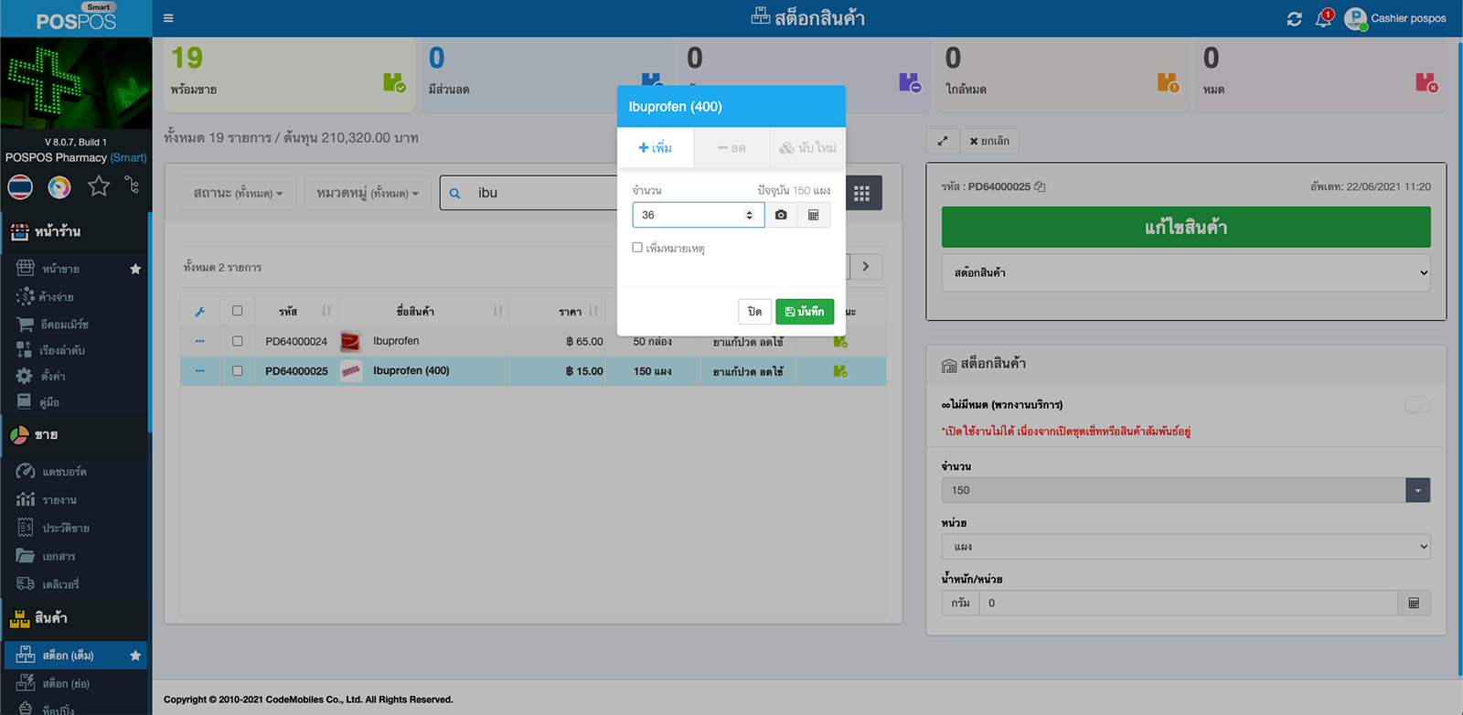Image resolution: width=1463 pixels, height=715 pixels.
Task: Click the refresh icon in top bar
Action: point(1294,18)
